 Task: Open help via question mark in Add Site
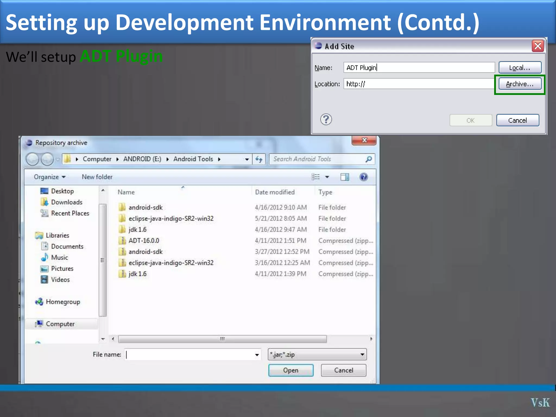click(326, 119)
